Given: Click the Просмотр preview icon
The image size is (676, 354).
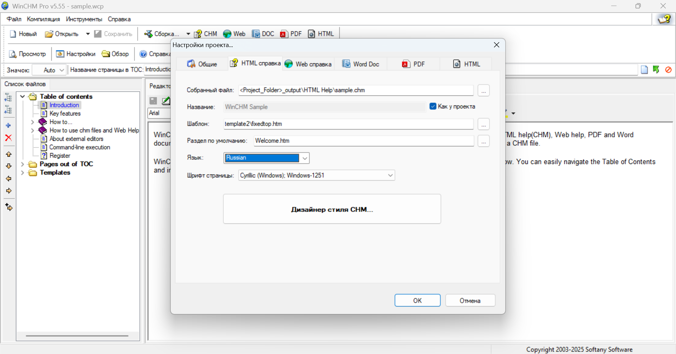Looking at the screenshot, I should [13, 54].
